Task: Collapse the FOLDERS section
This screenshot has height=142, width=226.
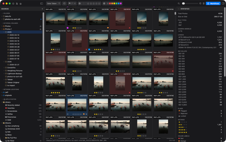Action: (2, 13)
